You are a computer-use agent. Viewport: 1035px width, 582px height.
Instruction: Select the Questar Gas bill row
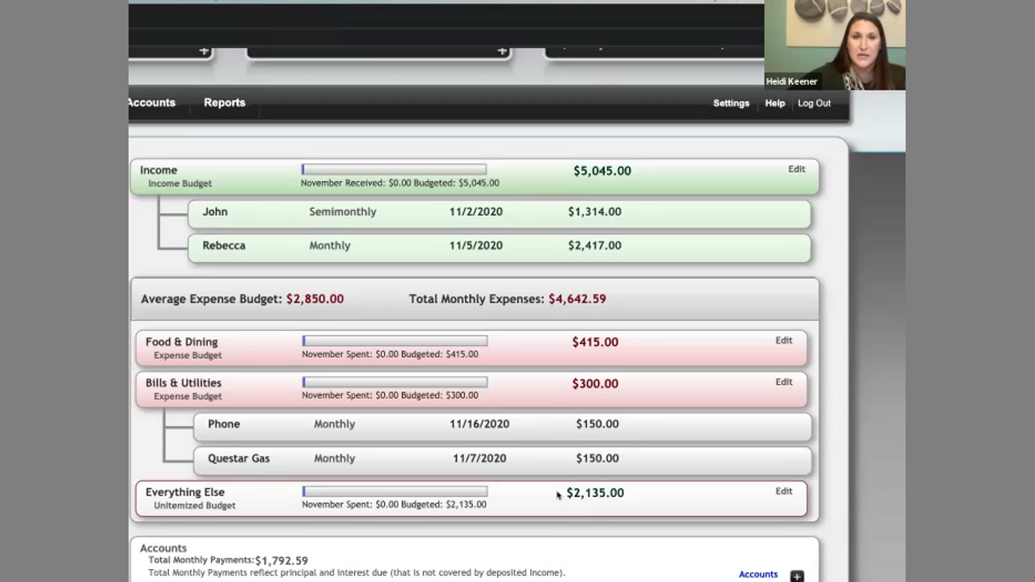501,458
